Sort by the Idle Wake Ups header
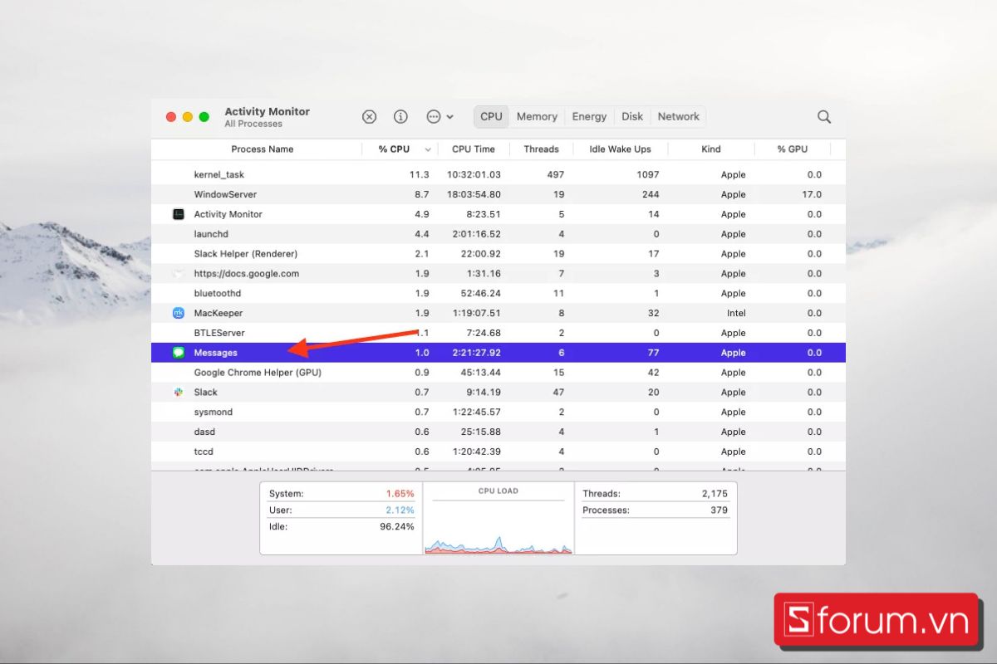 [x=620, y=149]
